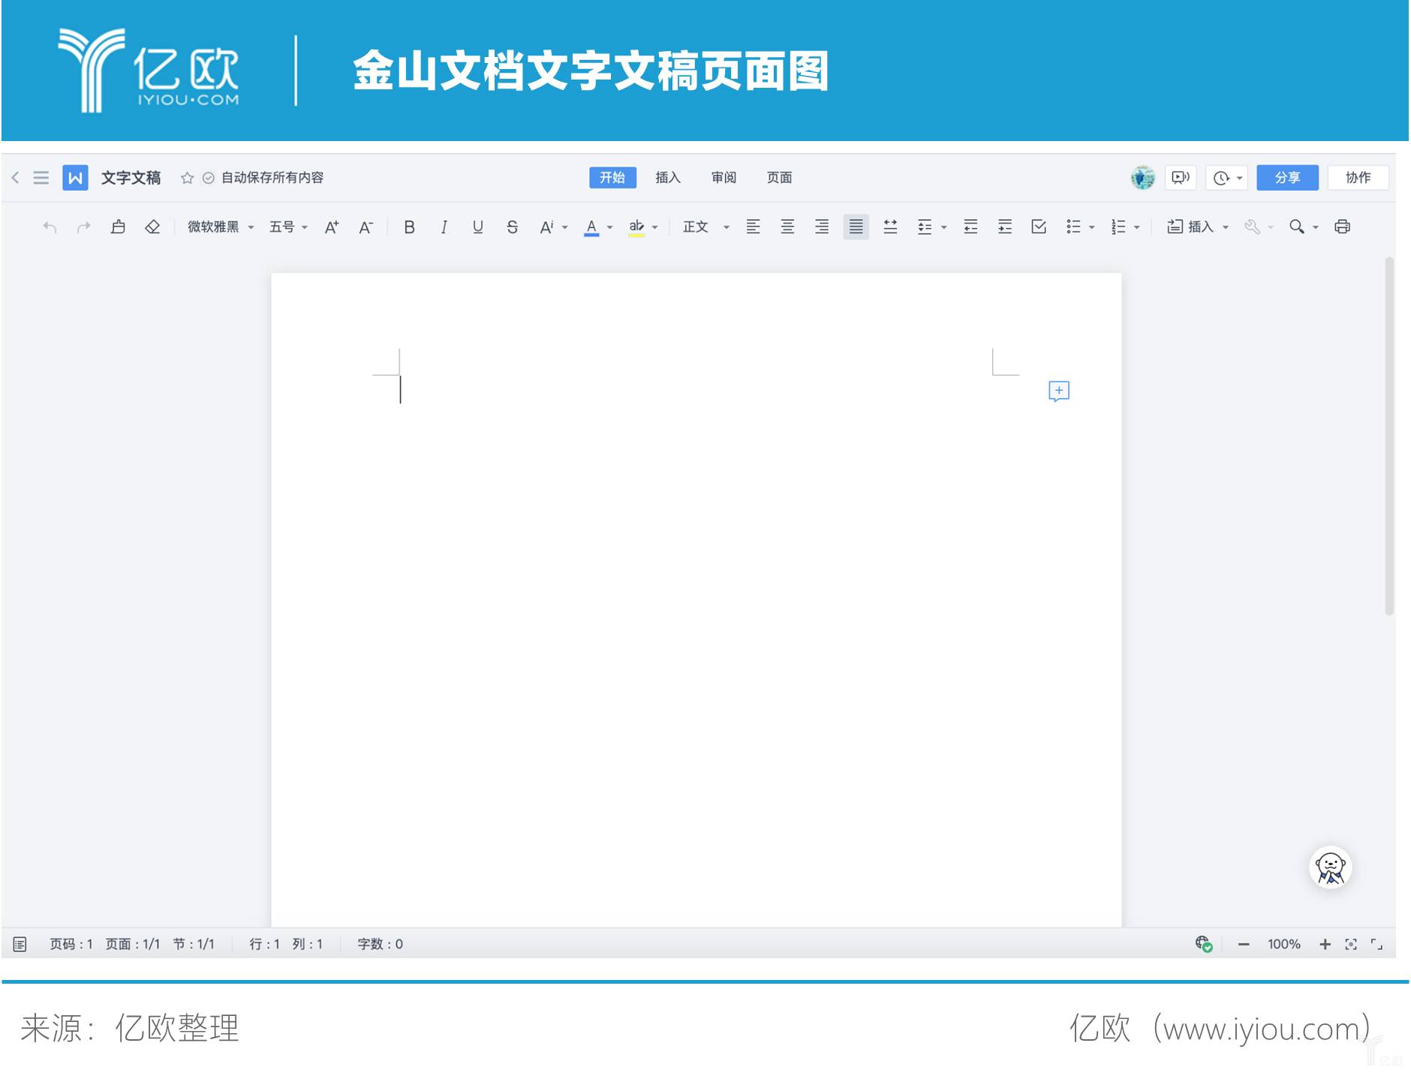Viewport: 1411px width, 1073px height.
Task: Click the globe sync status icon
Action: pos(1204,944)
